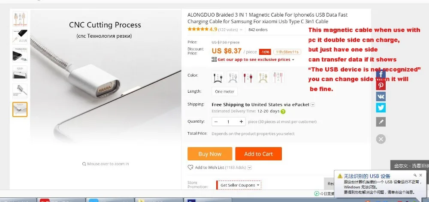This screenshot has width=429, height=202.
Task: Click the heart wish list icon
Action: tap(190, 167)
